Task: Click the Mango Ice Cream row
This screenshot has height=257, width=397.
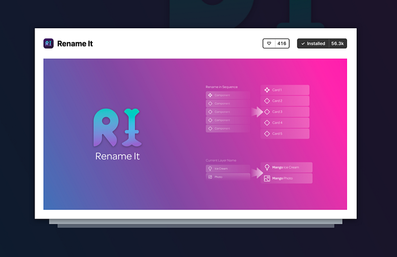Action: 286,168
